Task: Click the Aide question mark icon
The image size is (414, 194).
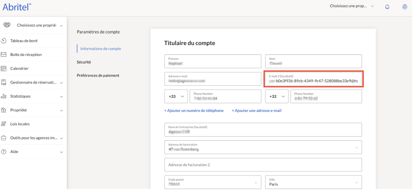Action: point(4,152)
